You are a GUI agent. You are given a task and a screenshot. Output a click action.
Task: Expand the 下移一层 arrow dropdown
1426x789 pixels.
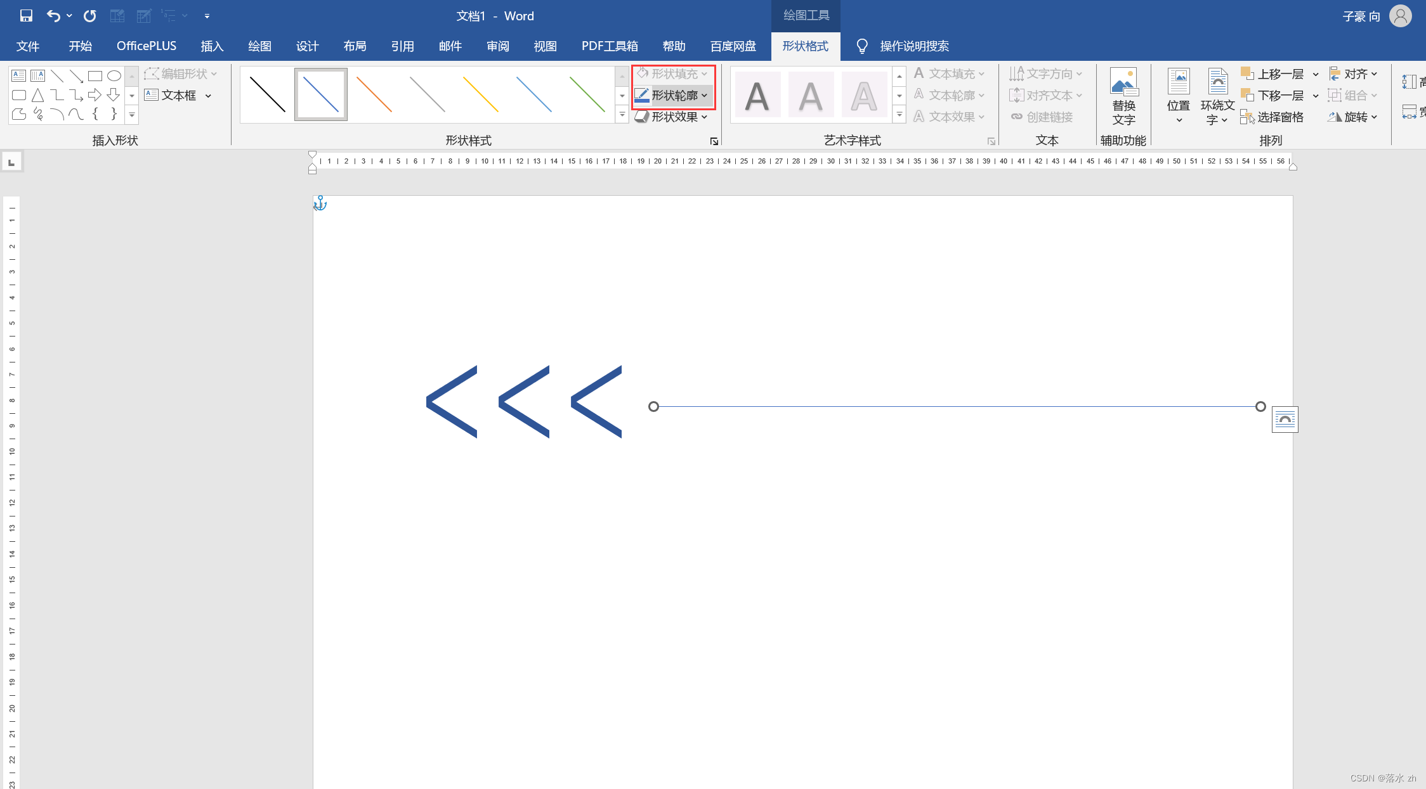click(x=1316, y=96)
